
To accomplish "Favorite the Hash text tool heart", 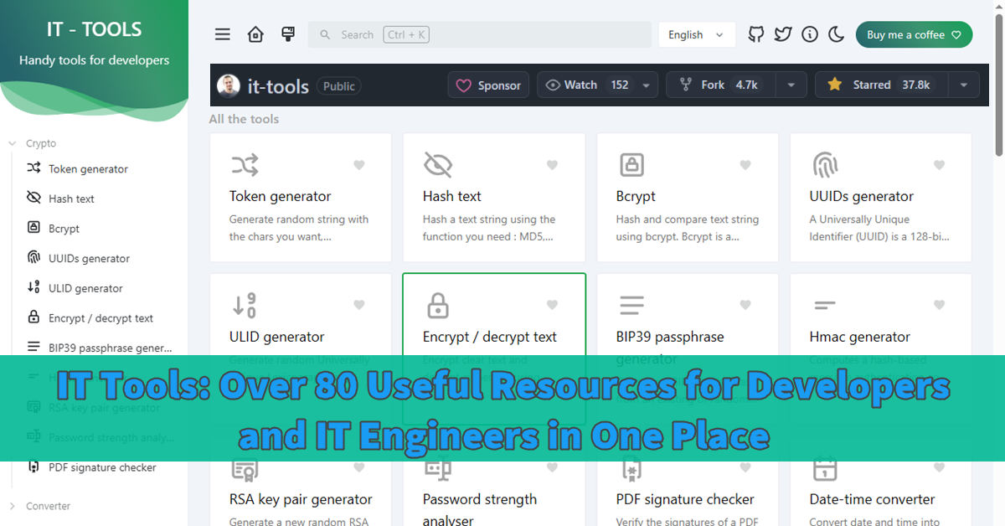I will pos(552,165).
